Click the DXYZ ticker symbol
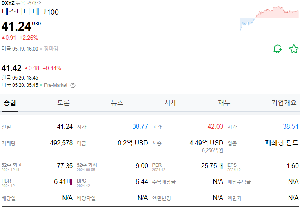This screenshot has height=208, width=300. 8,3
